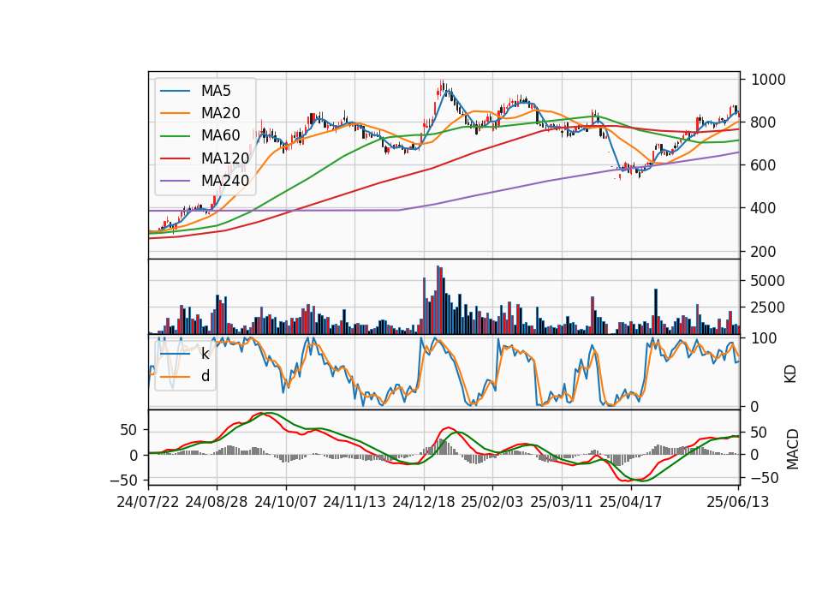
Task: Click the blue MA5 legend line sample
Action: click(175, 91)
